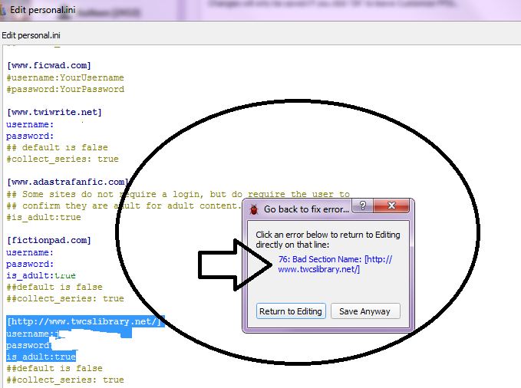The width and height of the screenshot is (521, 388).
Task: Click highlighted [http://www.twcslibrary.net/] line
Action: click(85, 321)
